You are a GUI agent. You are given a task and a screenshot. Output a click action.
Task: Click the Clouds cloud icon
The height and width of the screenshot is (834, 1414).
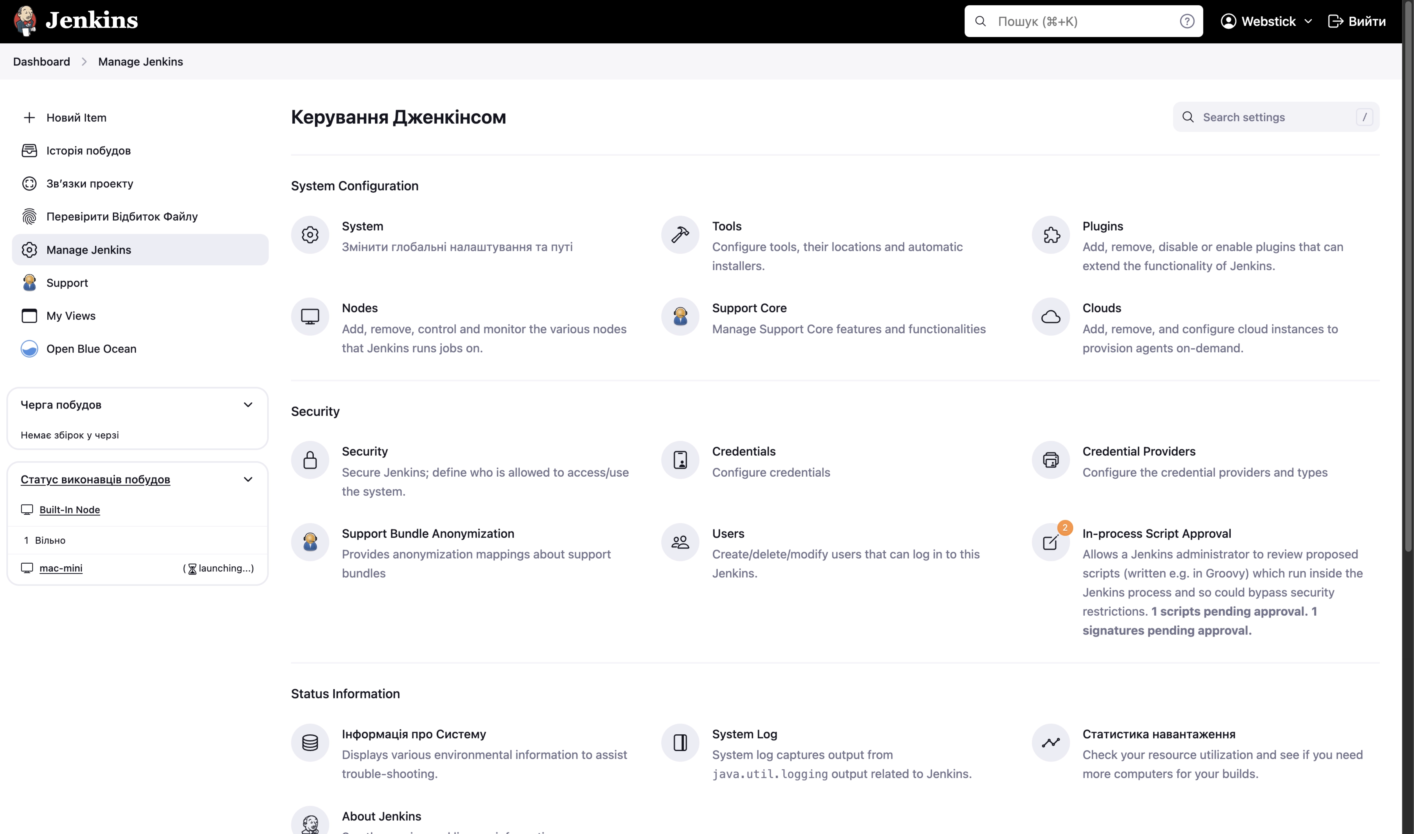(1051, 317)
